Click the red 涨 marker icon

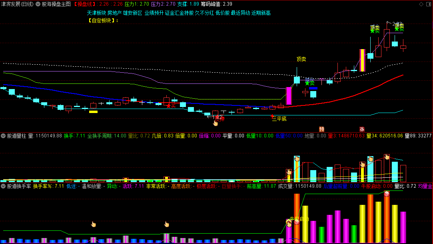point(362,129)
